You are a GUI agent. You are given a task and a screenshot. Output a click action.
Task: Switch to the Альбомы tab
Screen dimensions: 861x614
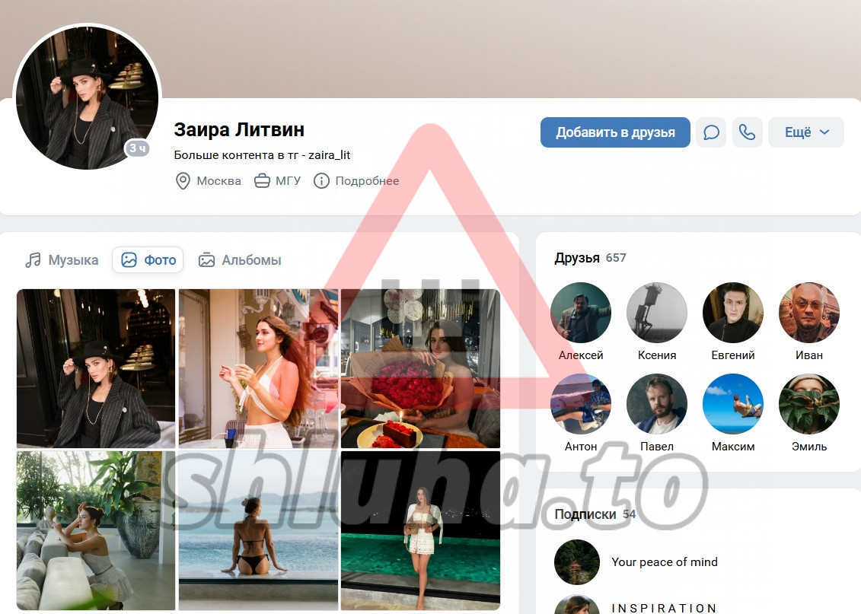click(240, 260)
